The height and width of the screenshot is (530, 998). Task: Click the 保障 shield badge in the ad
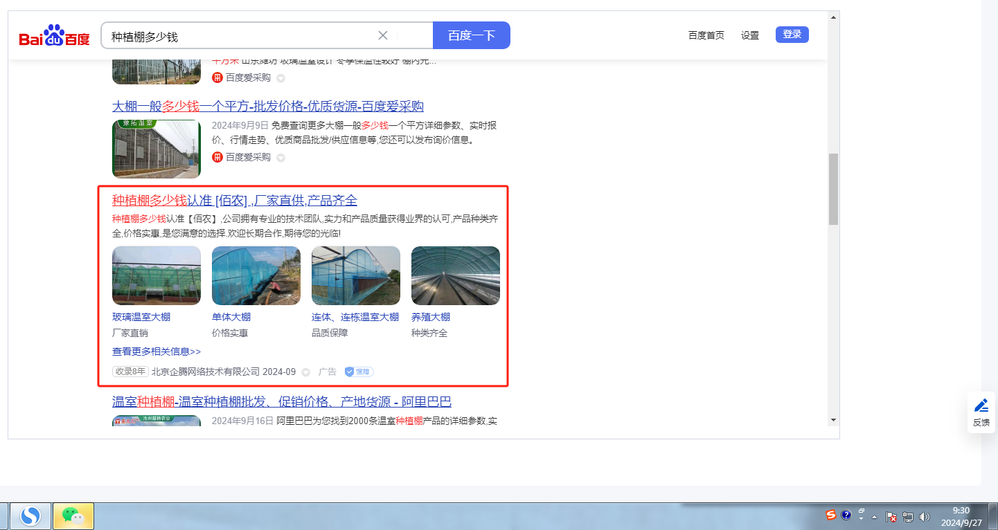point(359,372)
